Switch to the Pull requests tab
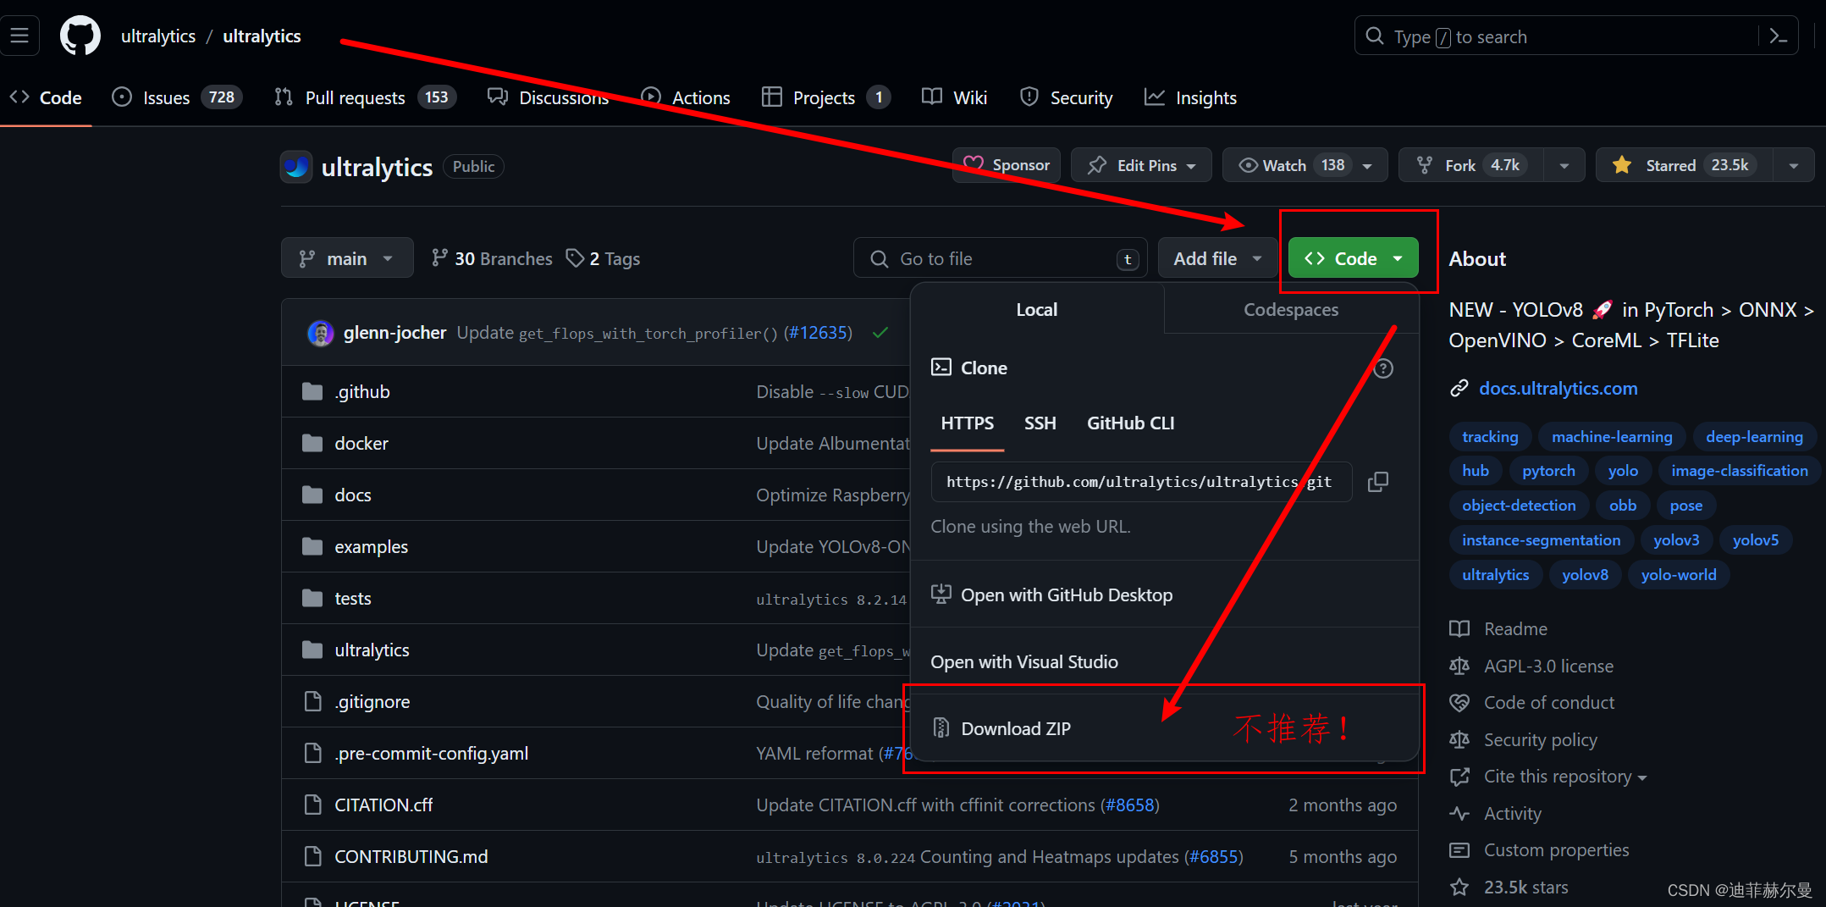This screenshot has height=907, width=1826. coord(365,97)
